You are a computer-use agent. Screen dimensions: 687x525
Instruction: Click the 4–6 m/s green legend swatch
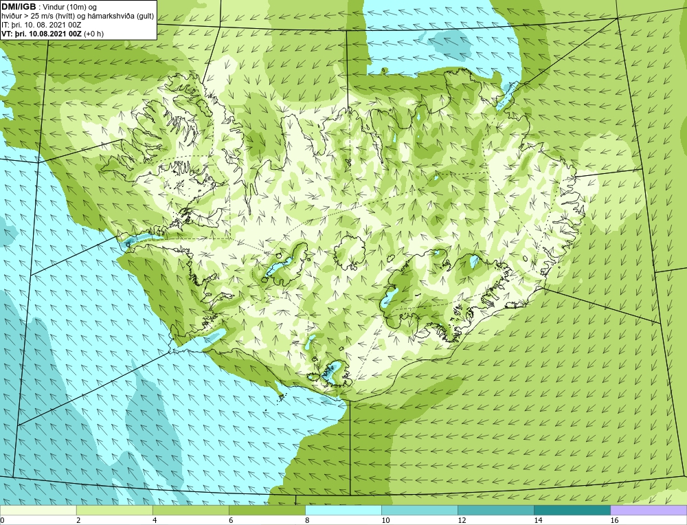click(190, 510)
